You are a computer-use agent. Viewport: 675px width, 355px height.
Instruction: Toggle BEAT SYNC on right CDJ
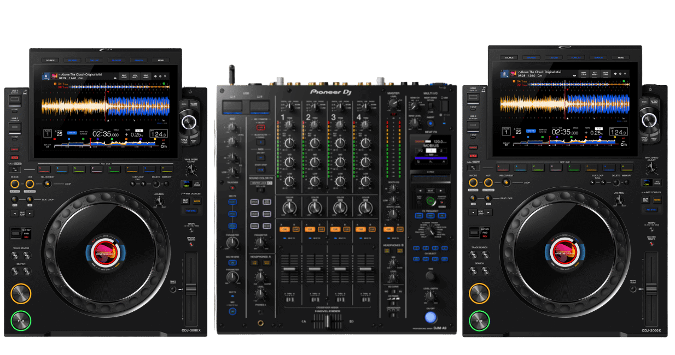[647, 200]
